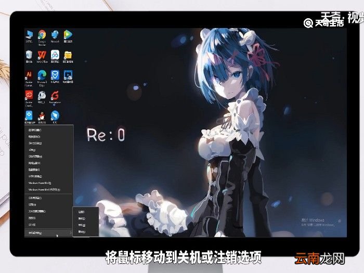Choose Sleep in the shutdown submenu
The height and width of the screenshot is (273, 364).
(86, 219)
